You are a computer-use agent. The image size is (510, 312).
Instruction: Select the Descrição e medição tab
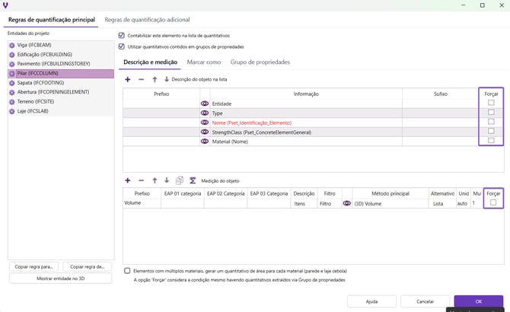[150, 62]
